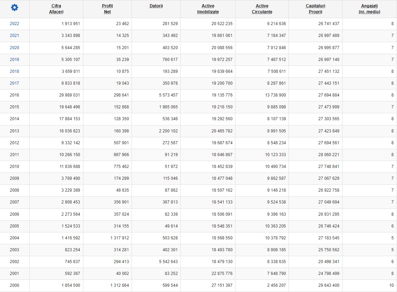The height and width of the screenshot is (292, 397).
Task: Select the 2020 year link
Action: click(14, 48)
